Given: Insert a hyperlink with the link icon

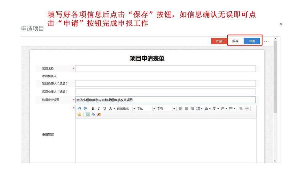Looking at the screenshot, I should click(x=241, y=109).
